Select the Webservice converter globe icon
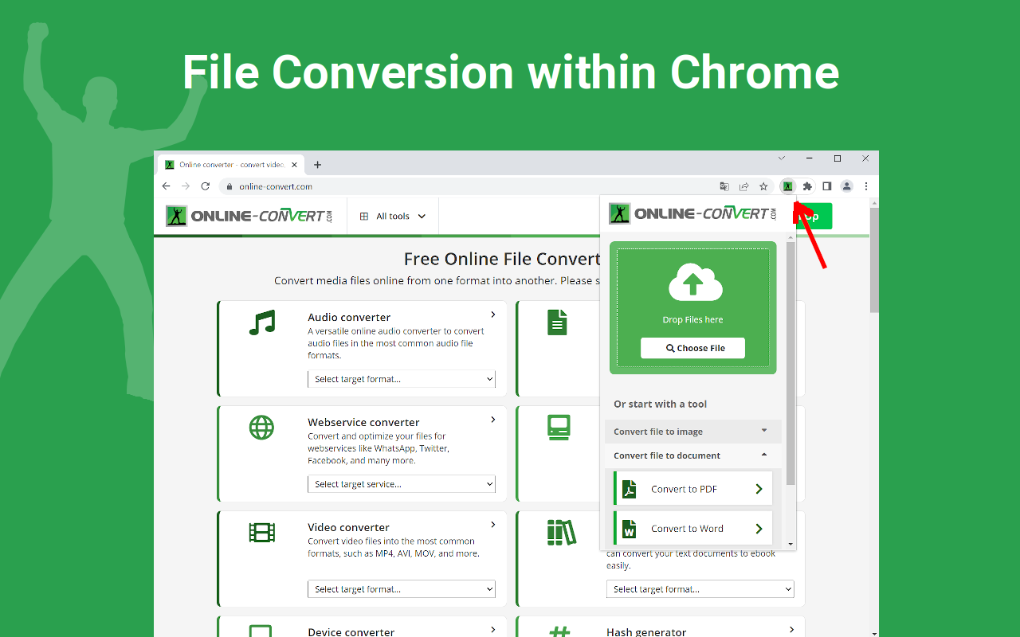The width and height of the screenshot is (1020, 637). [x=261, y=428]
